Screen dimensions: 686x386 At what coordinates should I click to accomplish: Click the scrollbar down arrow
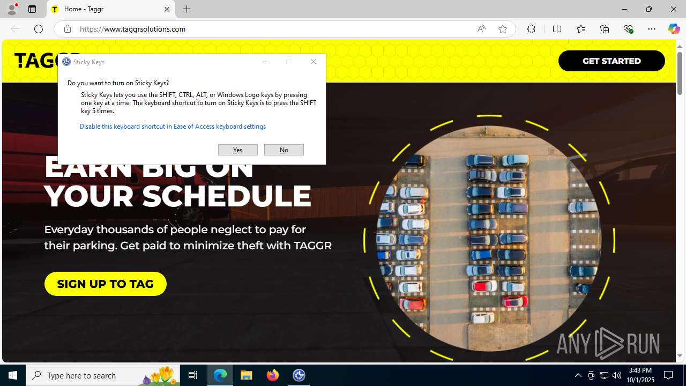coord(680,356)
